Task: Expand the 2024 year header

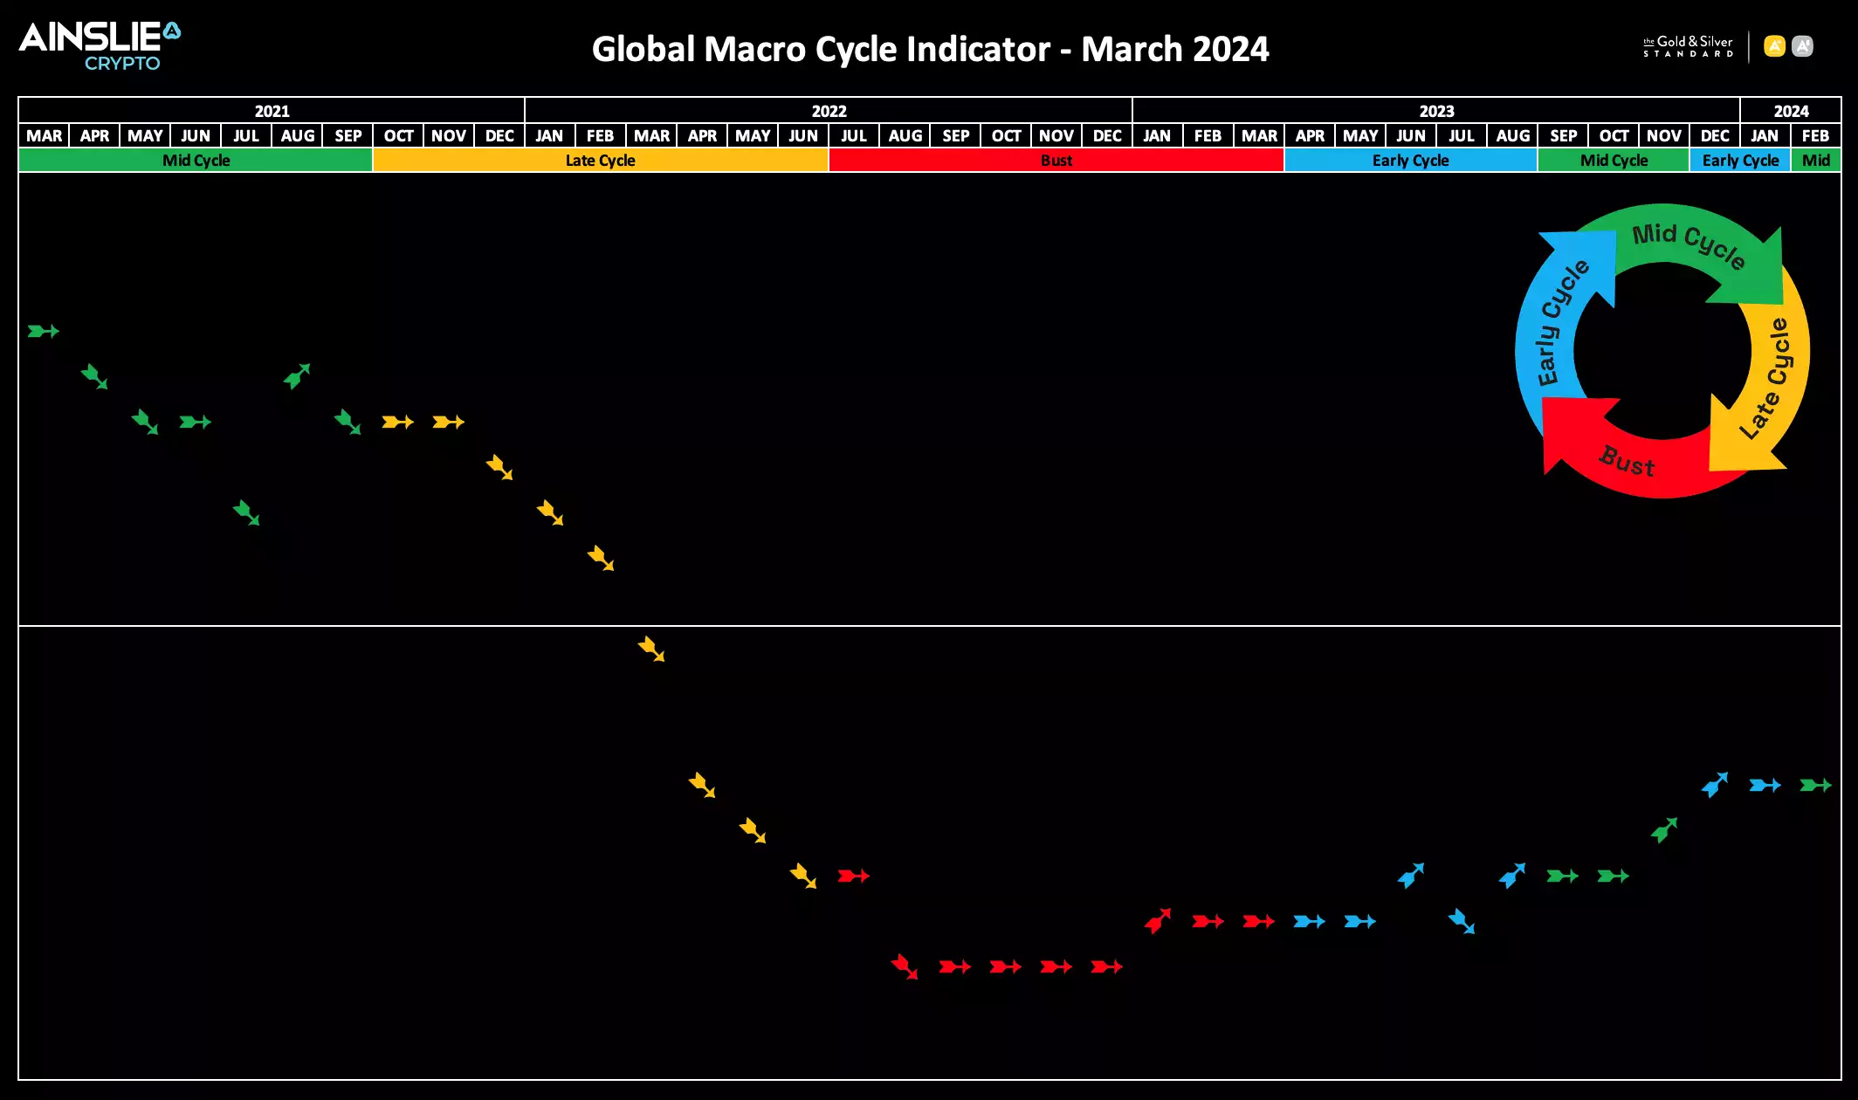Action: (x=1791, y=111)
